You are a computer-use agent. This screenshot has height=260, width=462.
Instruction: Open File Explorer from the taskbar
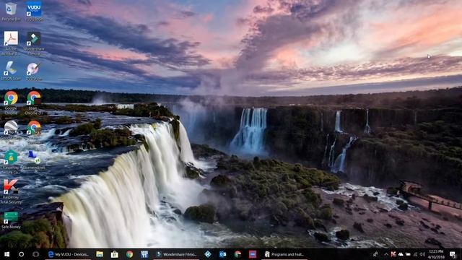(100, 254)
